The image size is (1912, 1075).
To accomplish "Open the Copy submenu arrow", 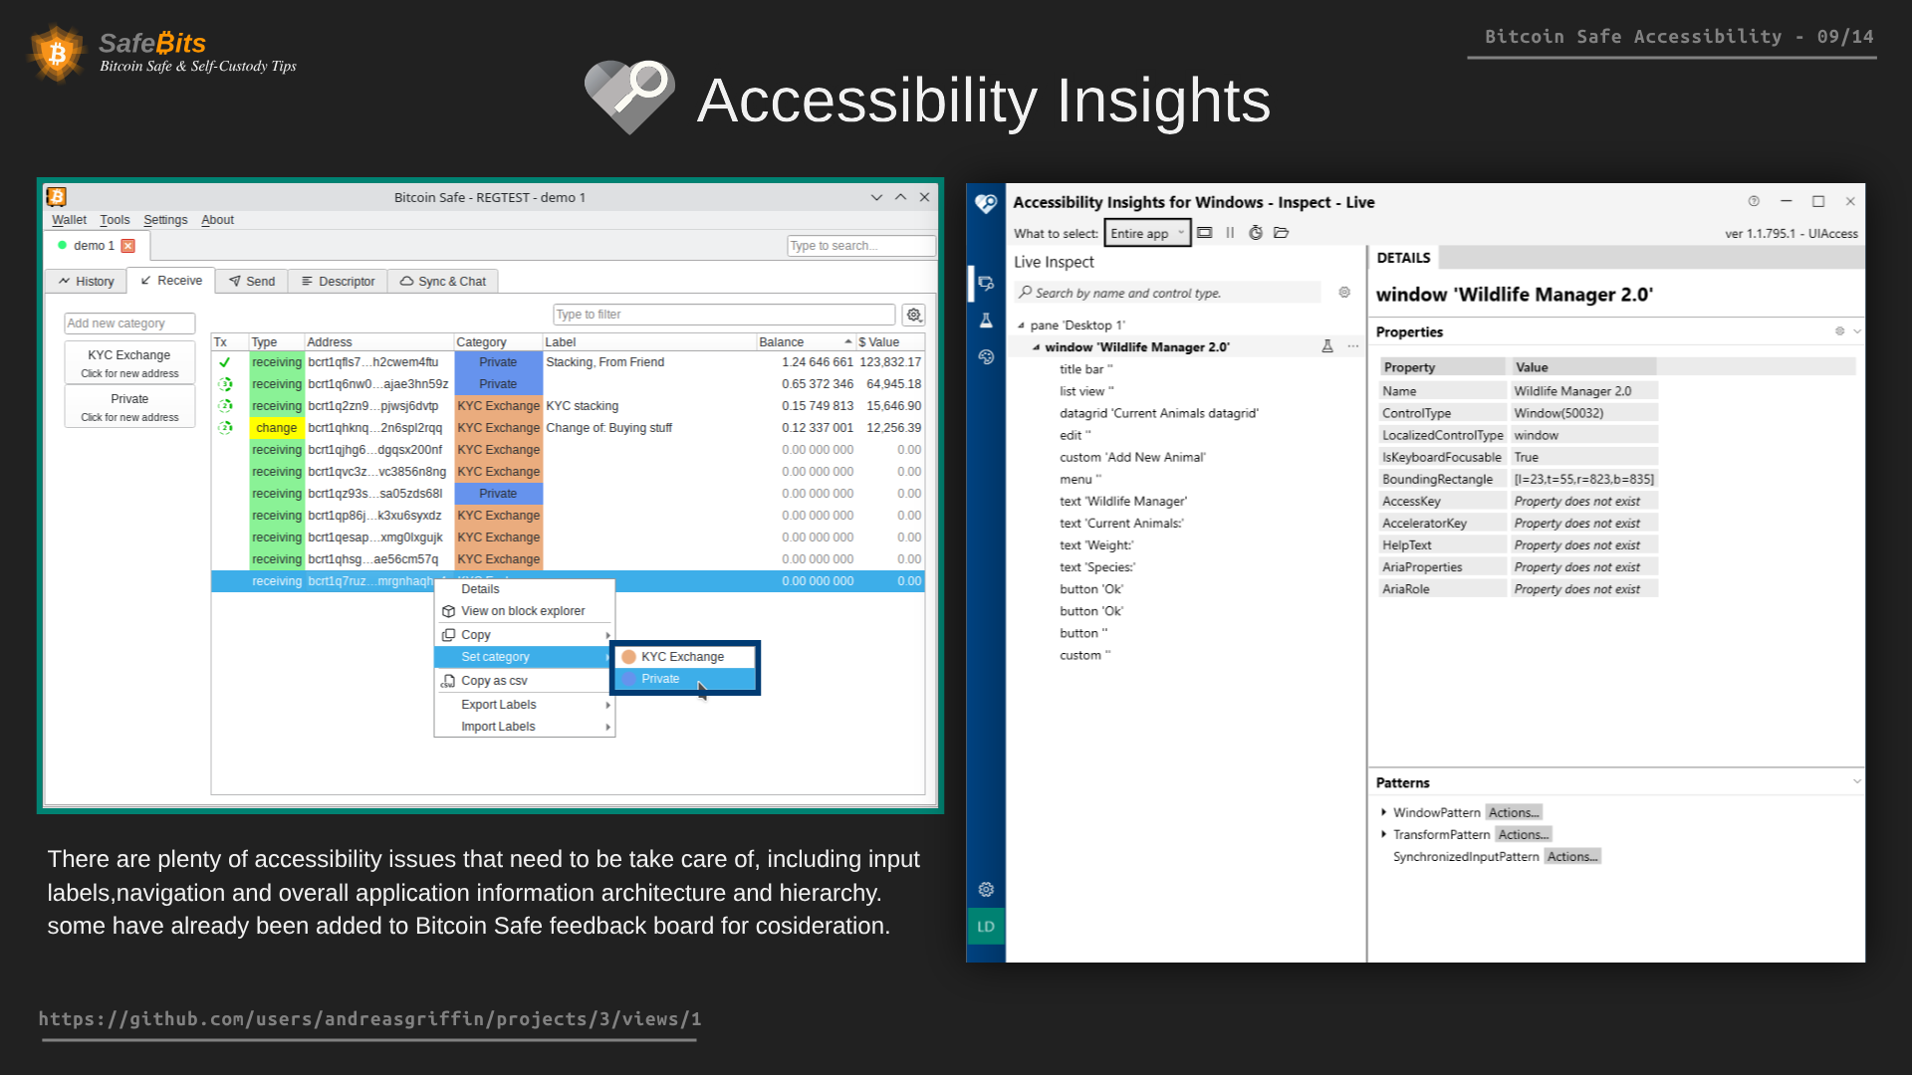I will click(x=607, y=635).
